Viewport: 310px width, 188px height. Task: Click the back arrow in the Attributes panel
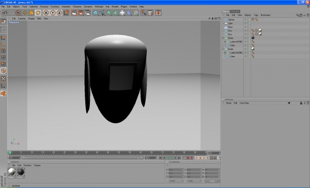pyautogui.click(x=289, y=103)
